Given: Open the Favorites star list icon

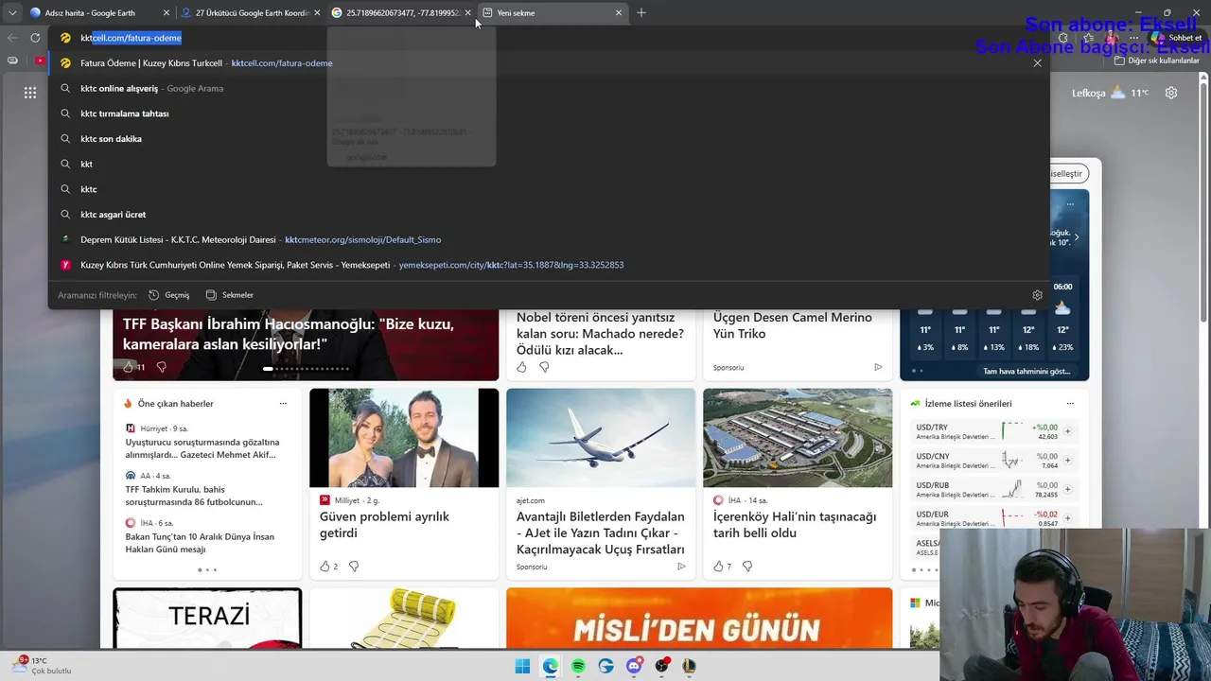Looking at the screenshot, I should point(1089,38).
